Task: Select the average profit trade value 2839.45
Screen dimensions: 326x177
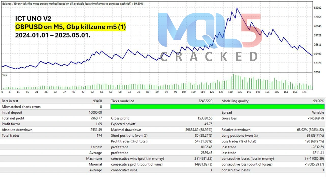Action: click(206, 153)
